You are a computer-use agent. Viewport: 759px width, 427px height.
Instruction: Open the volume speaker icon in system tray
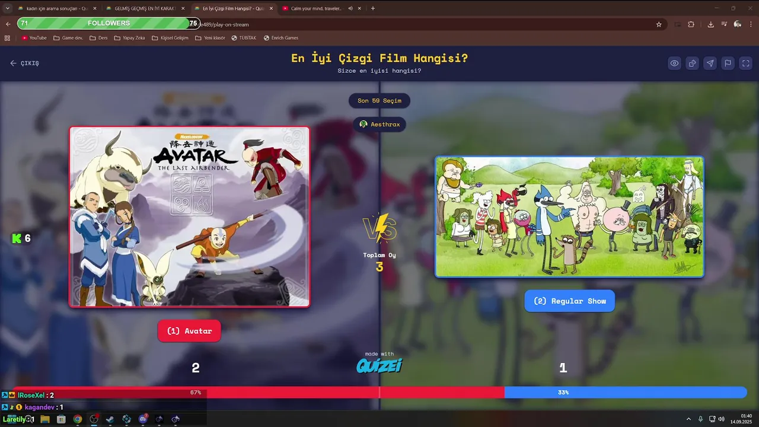[x=721, y=419]
